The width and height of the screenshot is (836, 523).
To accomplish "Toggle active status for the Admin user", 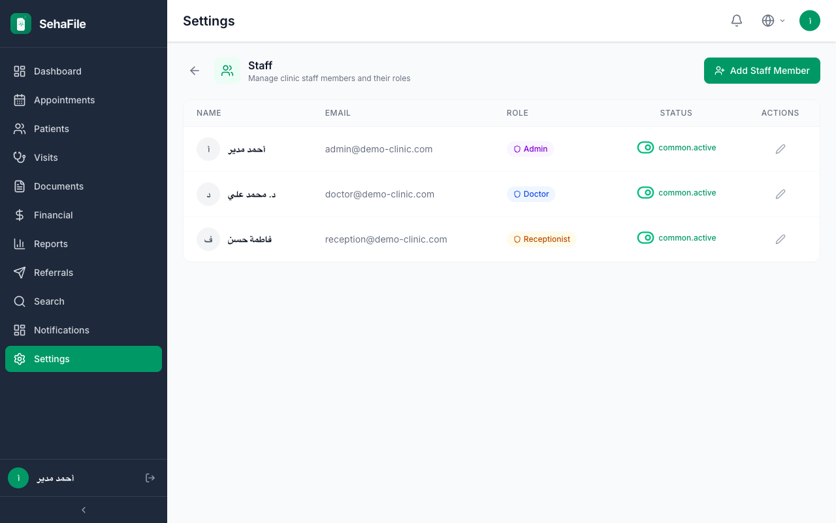I will (645, 148).
